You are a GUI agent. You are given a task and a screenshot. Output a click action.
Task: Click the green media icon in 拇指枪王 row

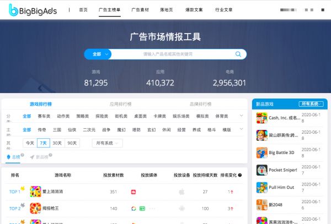(142, 209)
